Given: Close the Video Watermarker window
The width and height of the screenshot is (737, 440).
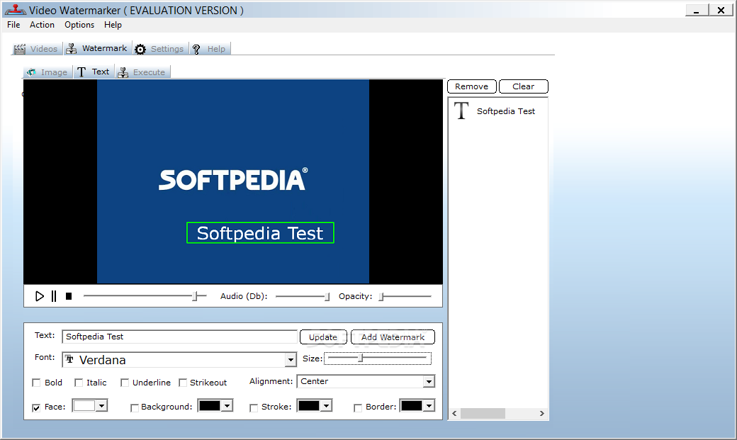Looking at the screenshot, I should click(x=721, y=10).
